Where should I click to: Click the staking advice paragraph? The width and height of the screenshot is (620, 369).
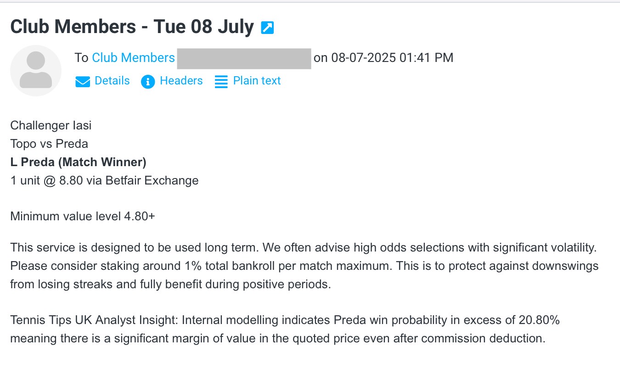(x=304, y=266)
